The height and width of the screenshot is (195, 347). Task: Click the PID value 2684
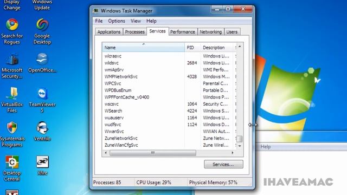(x=192, y=63)
